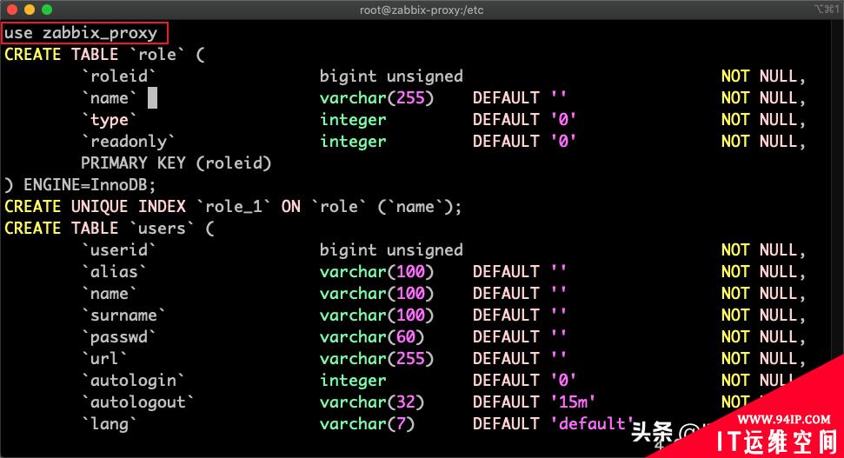Click NOT NULL on the roleid row
Image resolution: width=844 pixels, height=458 pixels.
click(762, 76)
